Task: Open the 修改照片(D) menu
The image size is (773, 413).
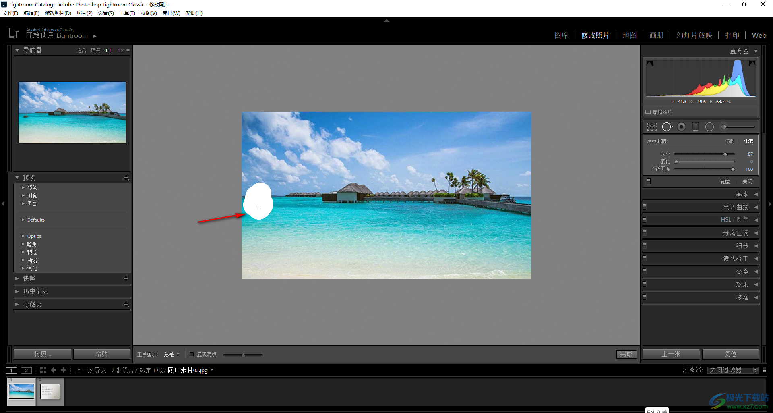Action: point(58,13)
